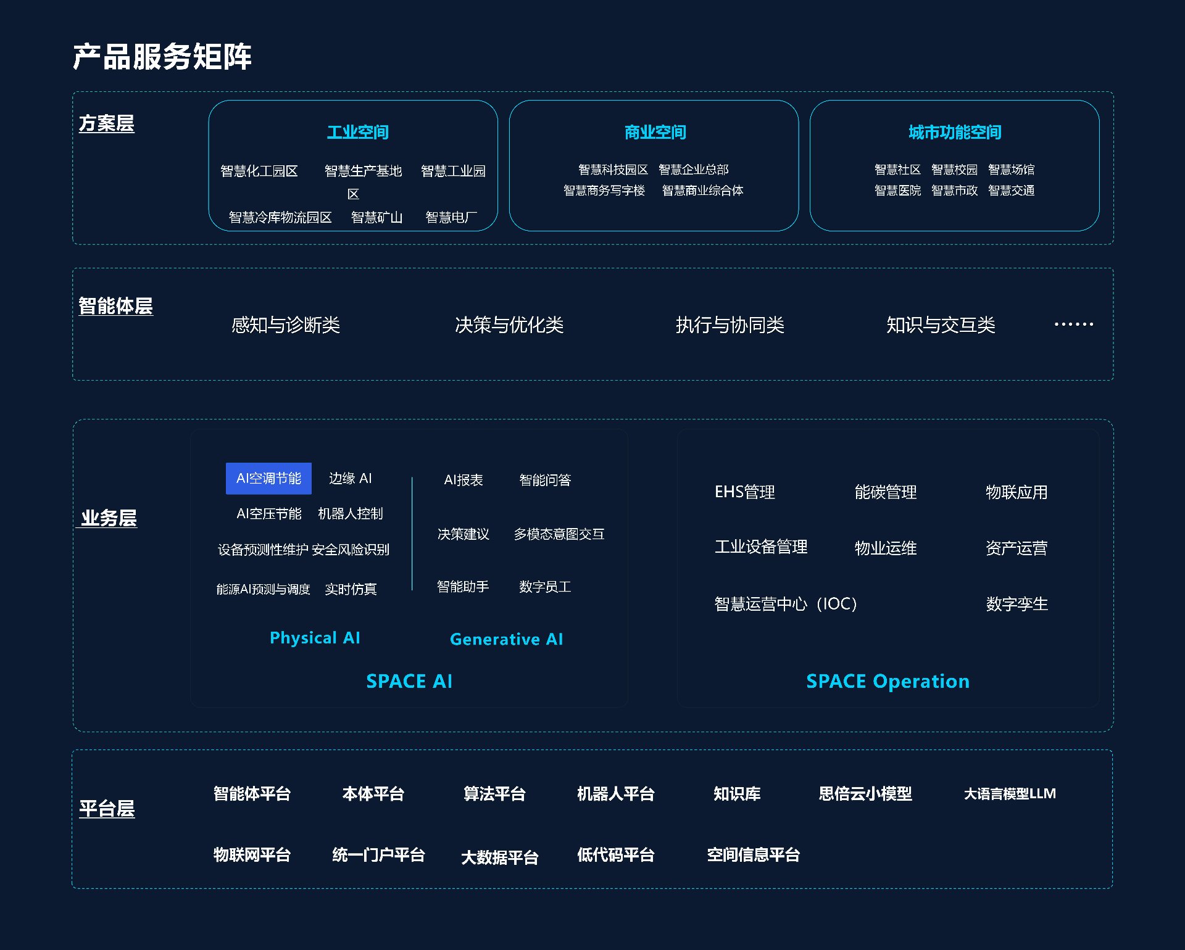Select 实时仿真 label
Image resolution: width=1185 pixels, height=950 pixels.
tap(351, 589)
